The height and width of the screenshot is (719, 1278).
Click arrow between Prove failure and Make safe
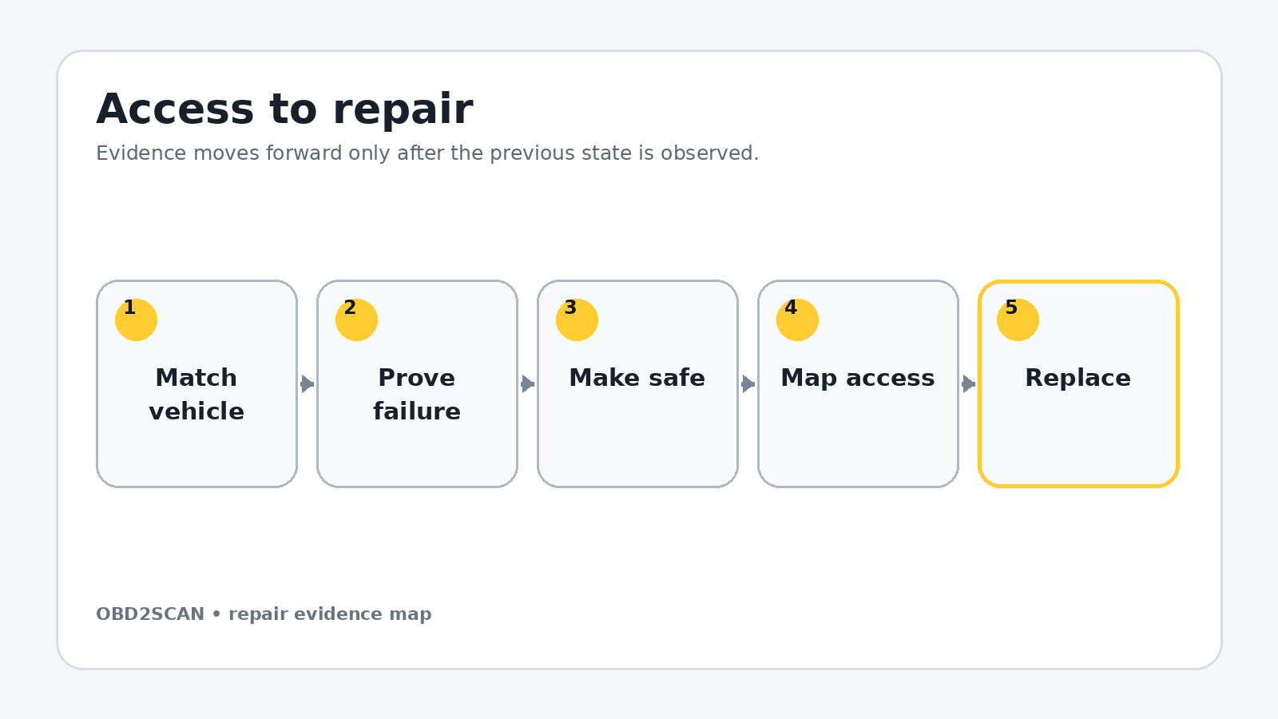(x=528, y=383)
